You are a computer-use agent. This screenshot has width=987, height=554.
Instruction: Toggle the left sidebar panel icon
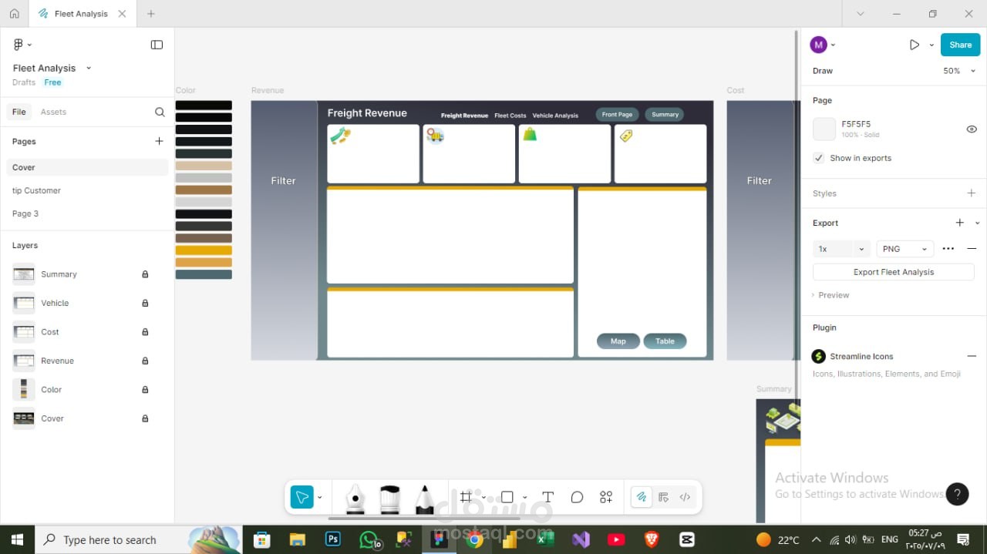click(157, 45)
